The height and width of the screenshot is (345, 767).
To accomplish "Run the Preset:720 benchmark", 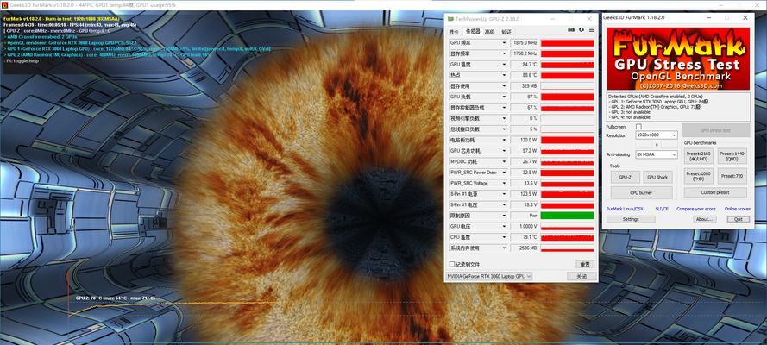I will pyautogui.click(x=732, y=176).
